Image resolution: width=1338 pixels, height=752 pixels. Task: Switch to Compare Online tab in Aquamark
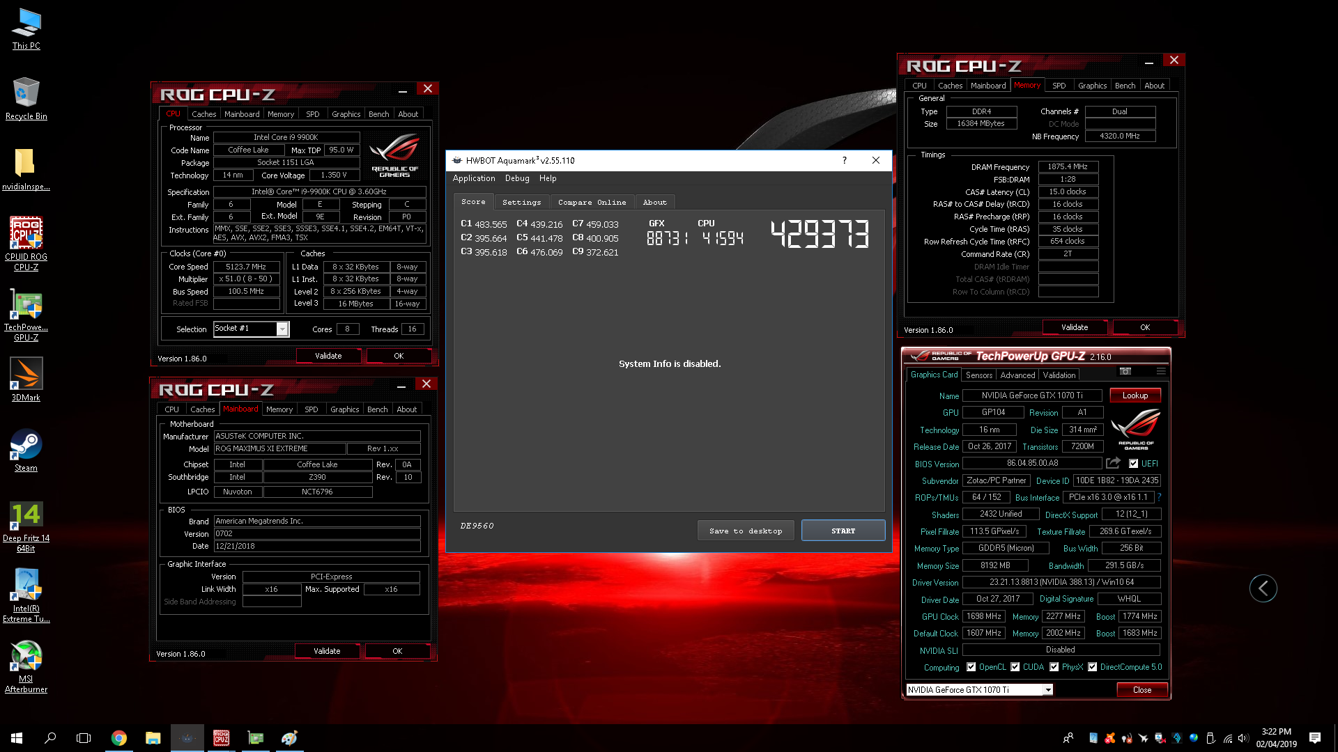(592, 203)
